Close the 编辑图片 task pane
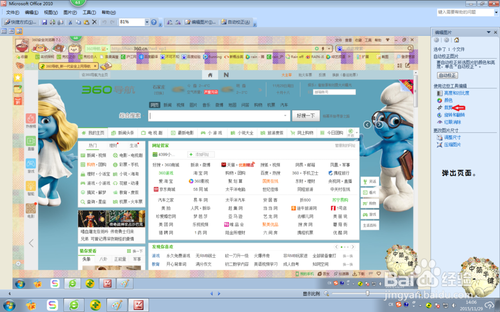The width and height of the screenshot is (500, 312). [x=495, y=32]
